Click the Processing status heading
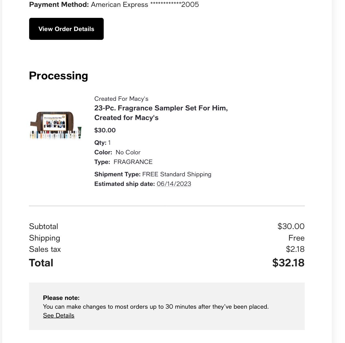This screenshot has width=345, height=343. tap(58, 76)
